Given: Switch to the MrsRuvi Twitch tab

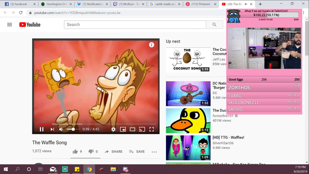Looking at the screenshot, I should [129, 4].
